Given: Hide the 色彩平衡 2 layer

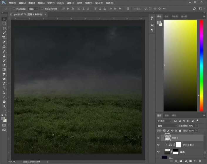Looking at the screenshot, I should coord(159,145).
